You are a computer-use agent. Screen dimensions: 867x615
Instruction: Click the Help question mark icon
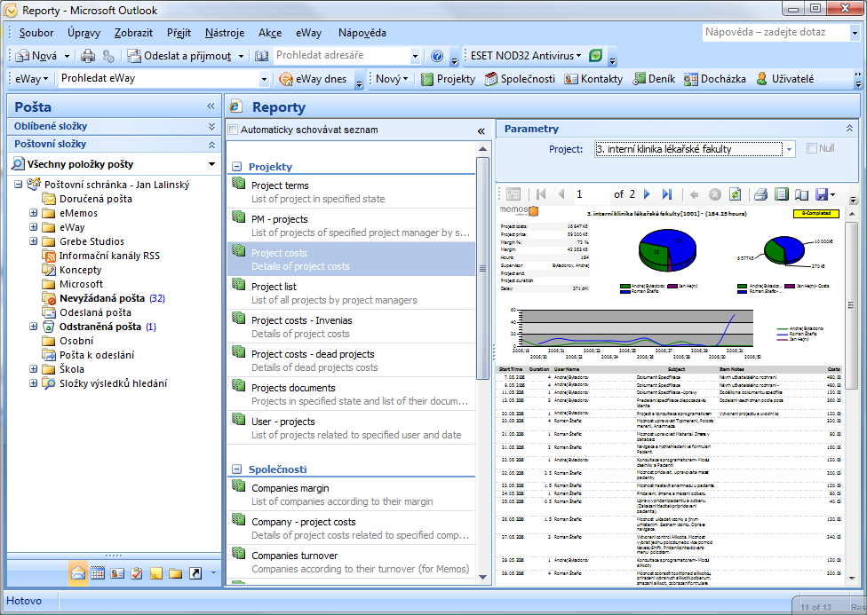click(437, 56)
